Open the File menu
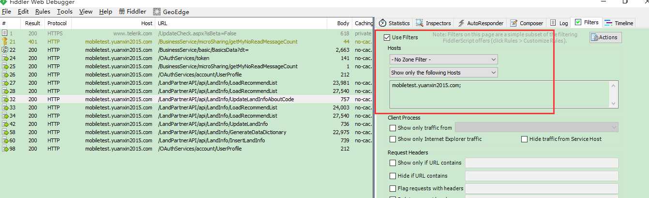The height and width of the screenshot is (198, 649). 6,12
